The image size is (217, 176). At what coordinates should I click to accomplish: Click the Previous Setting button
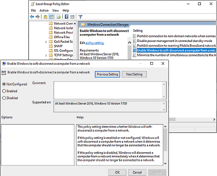pyautogui.click(x=107, y=74)
